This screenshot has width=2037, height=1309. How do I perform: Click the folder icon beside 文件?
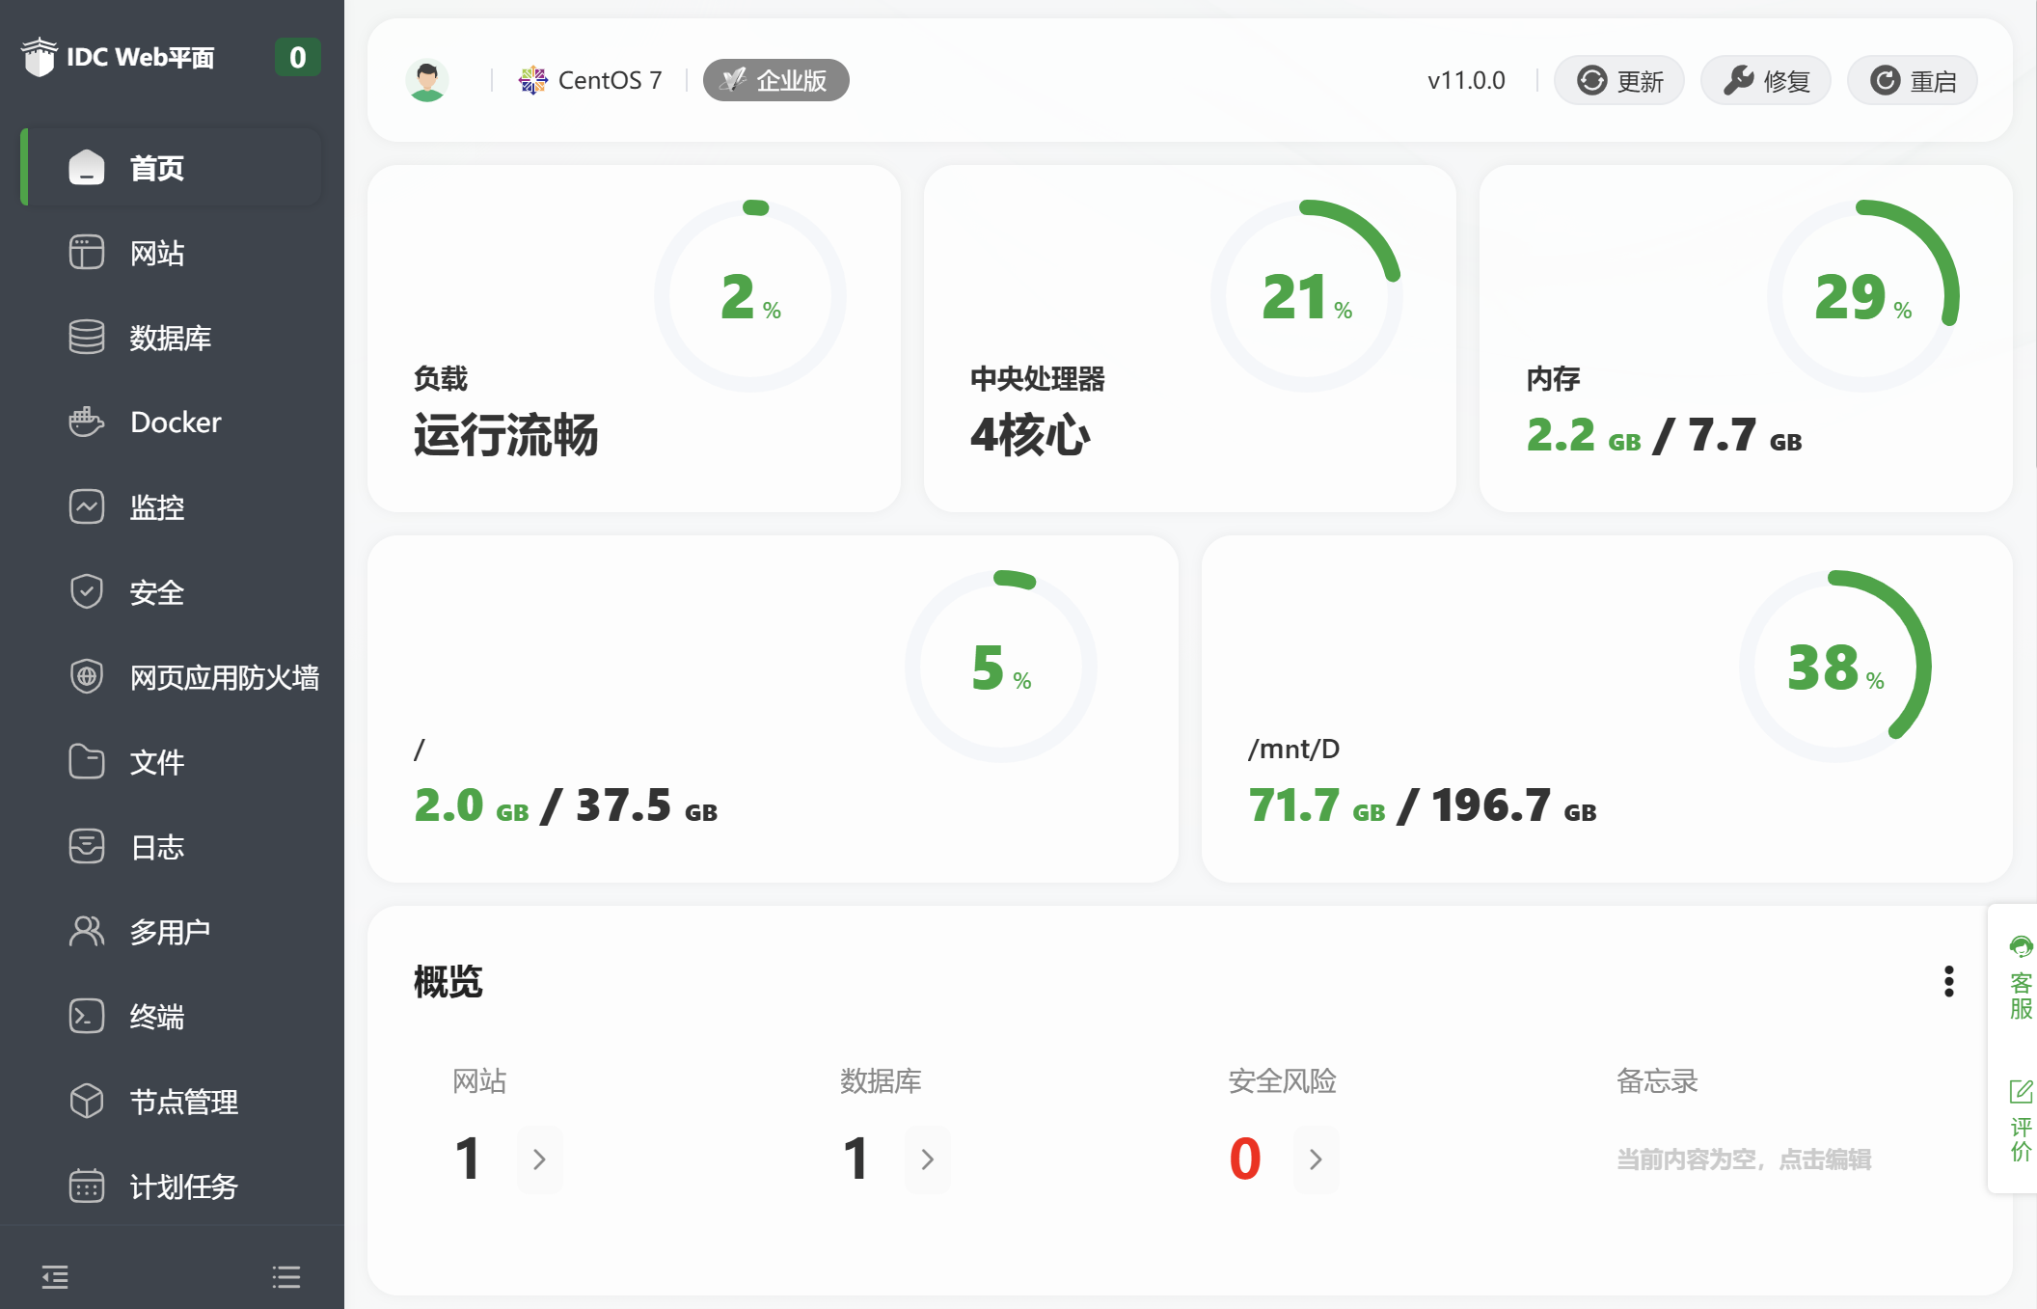[x=87, y=762]
